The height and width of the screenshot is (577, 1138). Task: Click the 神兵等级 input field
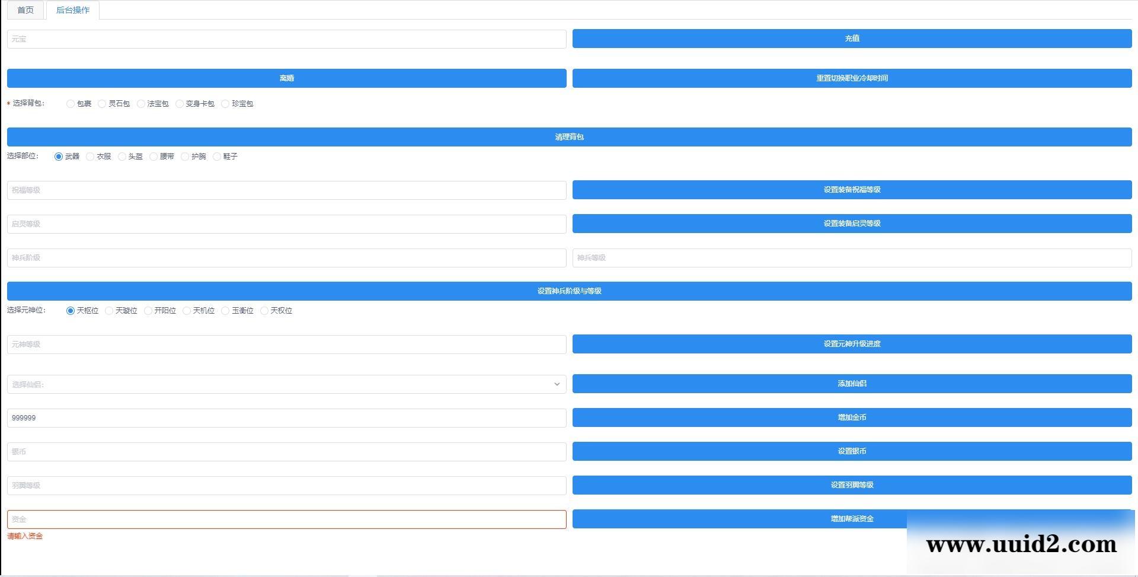[852, 258]
